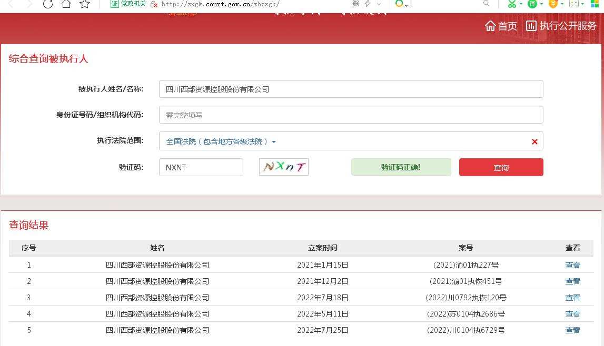Click the 查询结果 heading
604x346 pixels.
tap(28, 225)
